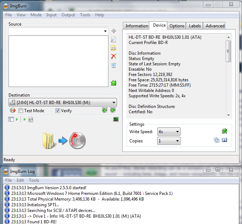Click the clear list recycle bin icon
This screenshot has height=224, width=242.
[x=114, y=65]
